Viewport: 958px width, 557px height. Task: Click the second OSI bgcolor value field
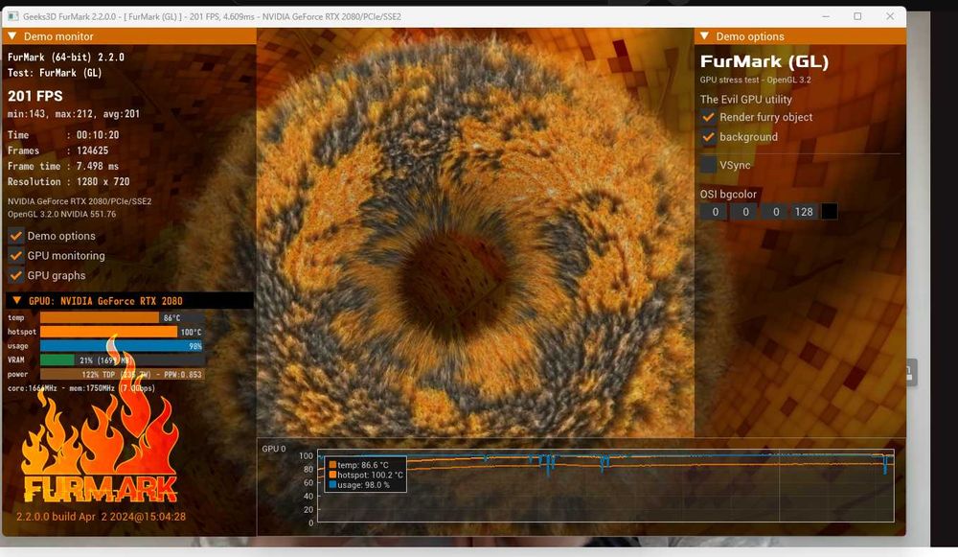745,212
